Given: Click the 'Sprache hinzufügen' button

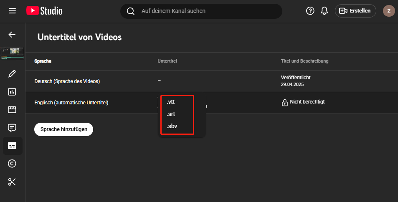Looking at the screenshot, I should pos(64,129).
